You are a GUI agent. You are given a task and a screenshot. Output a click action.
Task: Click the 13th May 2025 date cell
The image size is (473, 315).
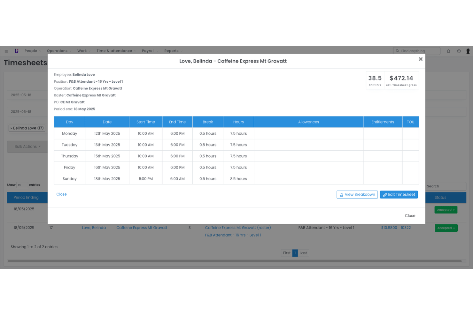107,145
